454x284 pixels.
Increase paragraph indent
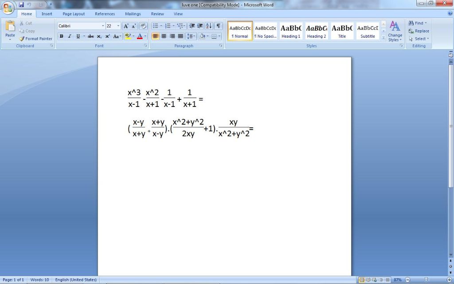(200, 26)
